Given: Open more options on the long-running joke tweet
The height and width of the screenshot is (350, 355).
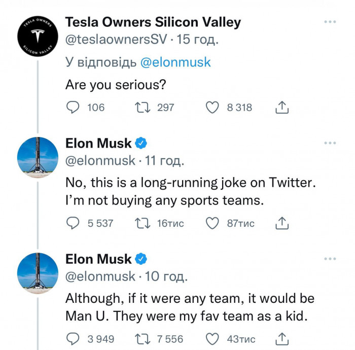Looking at the screenshot, I should [x=330, y=143].
